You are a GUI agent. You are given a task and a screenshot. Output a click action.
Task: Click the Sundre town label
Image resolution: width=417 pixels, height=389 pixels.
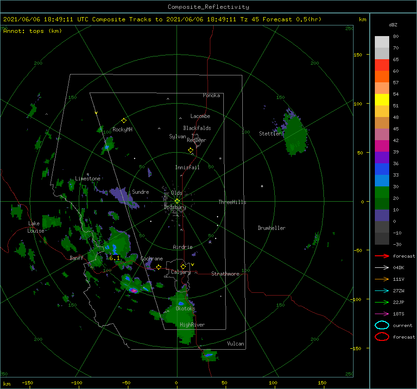point(140,191)
